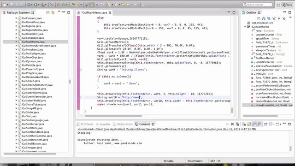This screenshot has width=295, height=166.
Task: Click Console pin icon
Action: (x=265, y=124)
